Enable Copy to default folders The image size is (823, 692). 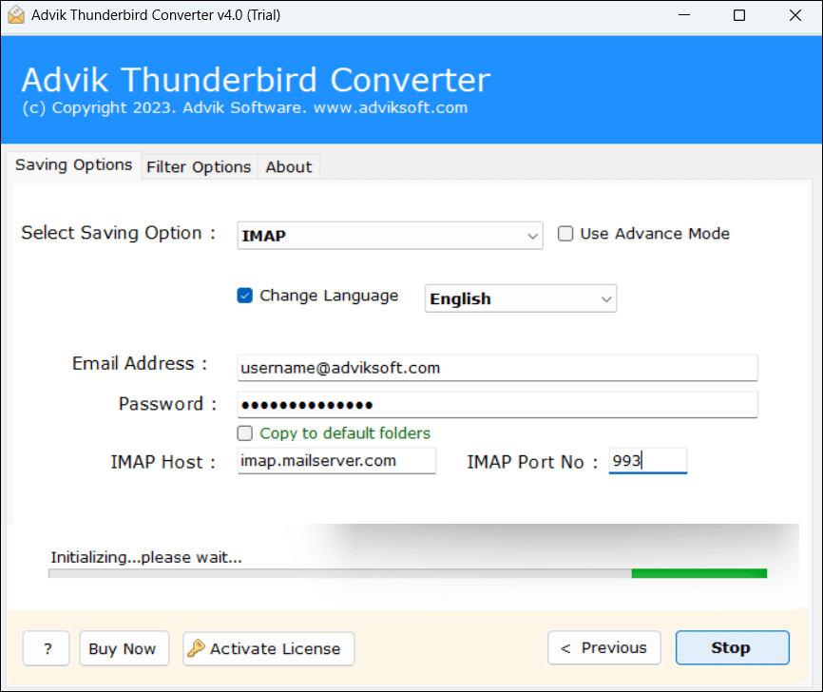tap(245, 432)
